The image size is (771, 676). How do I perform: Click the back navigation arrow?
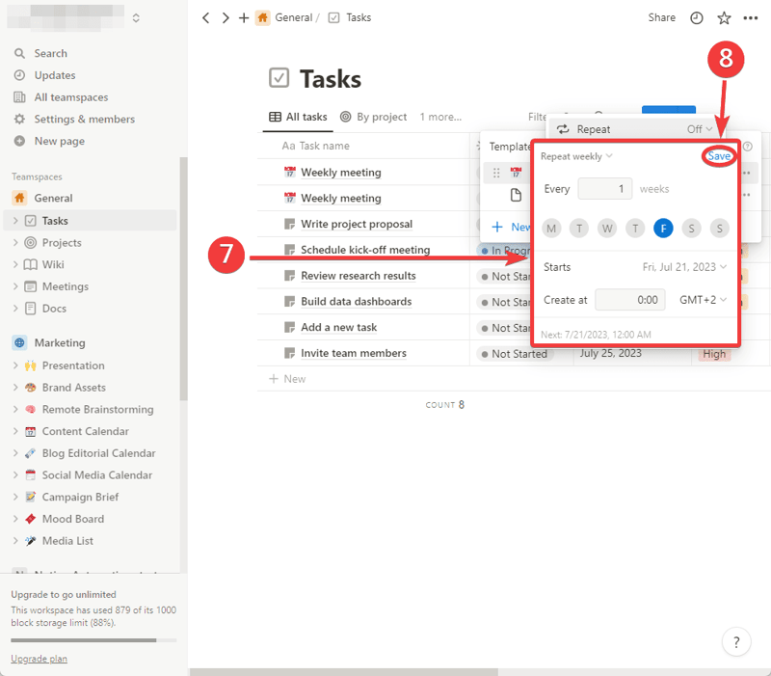(206, 17)
